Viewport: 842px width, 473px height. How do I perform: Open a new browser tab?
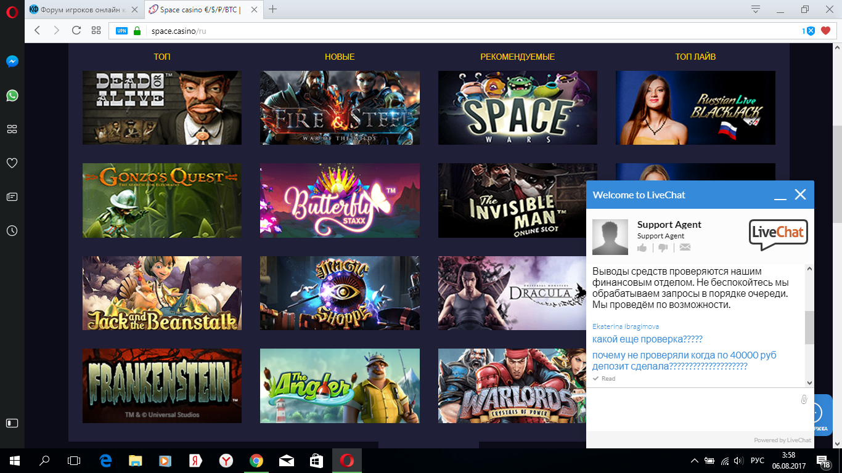tap(272, 9)
